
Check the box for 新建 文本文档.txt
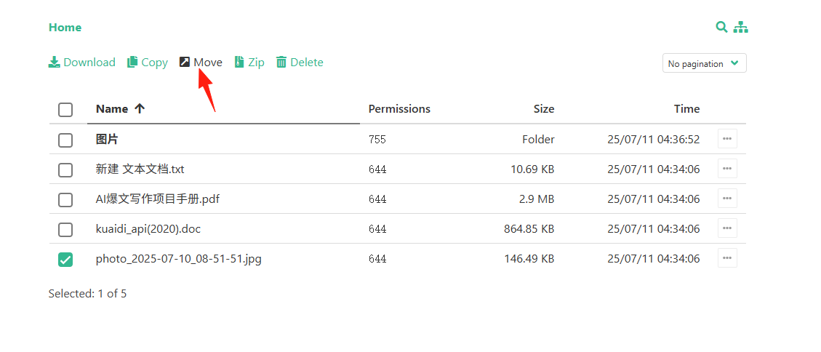tap(65, 170)
